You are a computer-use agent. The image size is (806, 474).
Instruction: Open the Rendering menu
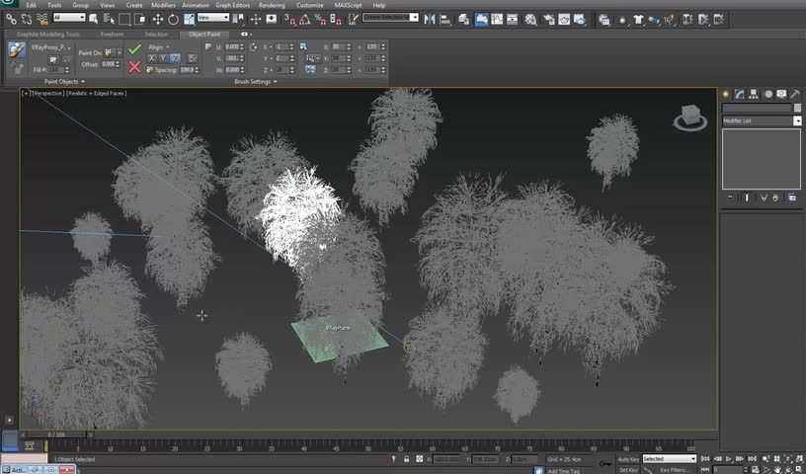[272, 5]
